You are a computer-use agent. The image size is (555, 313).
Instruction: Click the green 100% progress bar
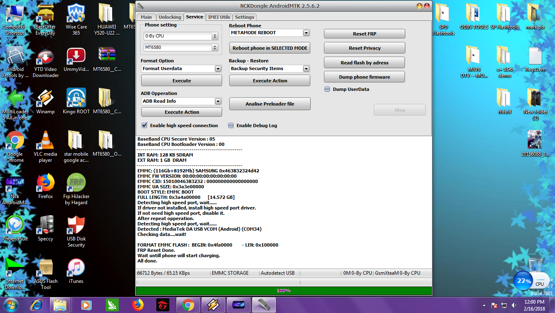click(x=284, y=291)
